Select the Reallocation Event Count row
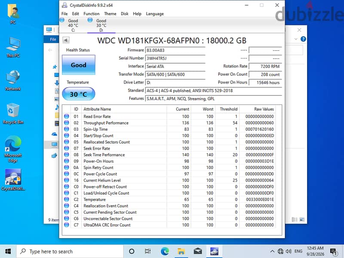 coord(169,206)
